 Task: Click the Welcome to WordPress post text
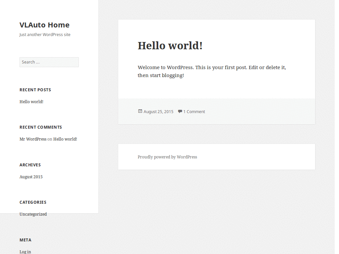click(x=212, y=71)
